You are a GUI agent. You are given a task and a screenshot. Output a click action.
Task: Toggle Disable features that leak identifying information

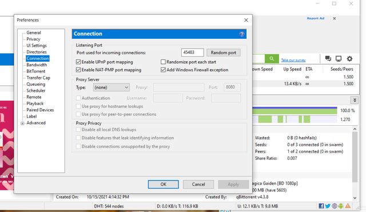point(78,138)
